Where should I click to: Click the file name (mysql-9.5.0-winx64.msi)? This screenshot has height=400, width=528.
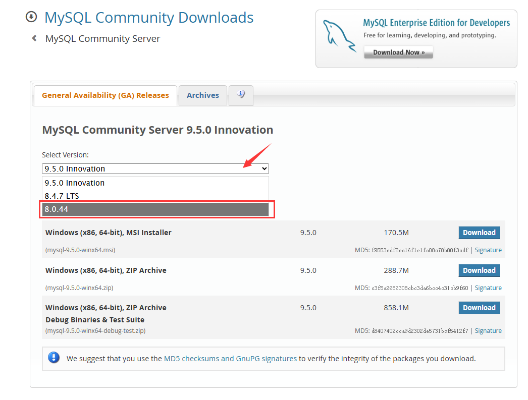click(80, 250)
